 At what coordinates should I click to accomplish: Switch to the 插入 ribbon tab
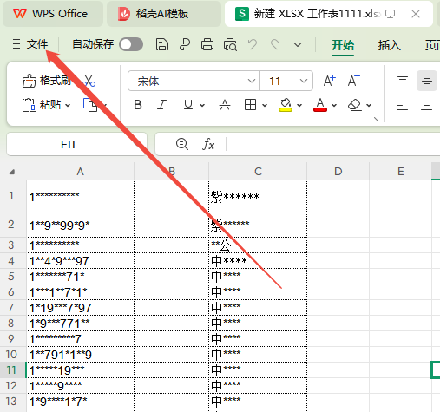click(389, 45)
